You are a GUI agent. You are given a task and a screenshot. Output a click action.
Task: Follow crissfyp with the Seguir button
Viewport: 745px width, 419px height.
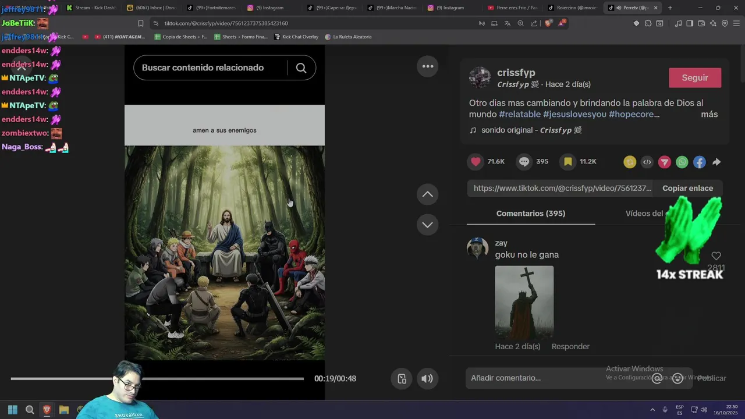click(695, 78)
